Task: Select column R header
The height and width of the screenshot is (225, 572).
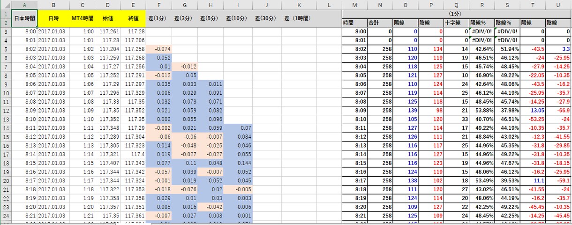Action: (x=482, y=5)
